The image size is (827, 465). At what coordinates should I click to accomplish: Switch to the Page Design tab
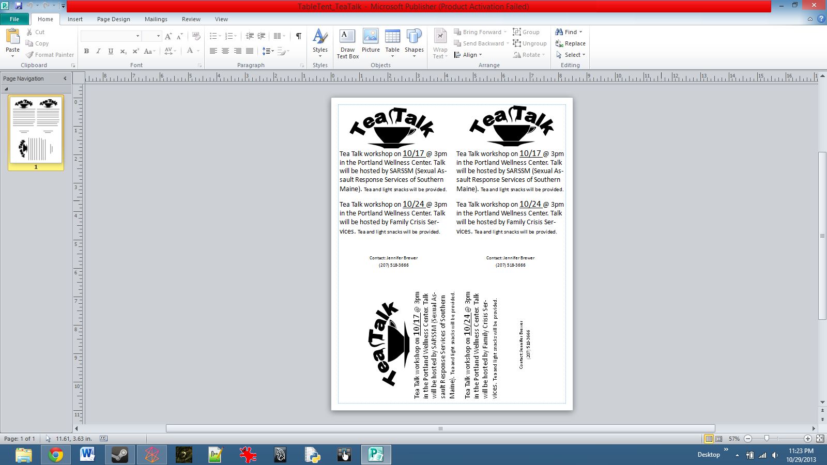(114, 19)
